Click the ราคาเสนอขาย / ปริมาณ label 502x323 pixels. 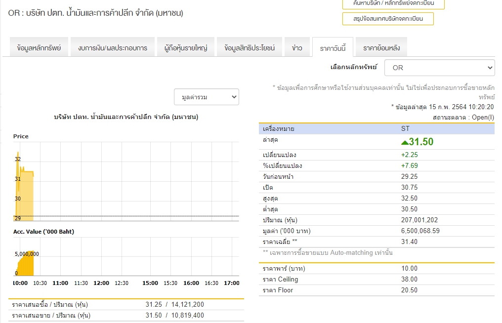coord(51,315)
